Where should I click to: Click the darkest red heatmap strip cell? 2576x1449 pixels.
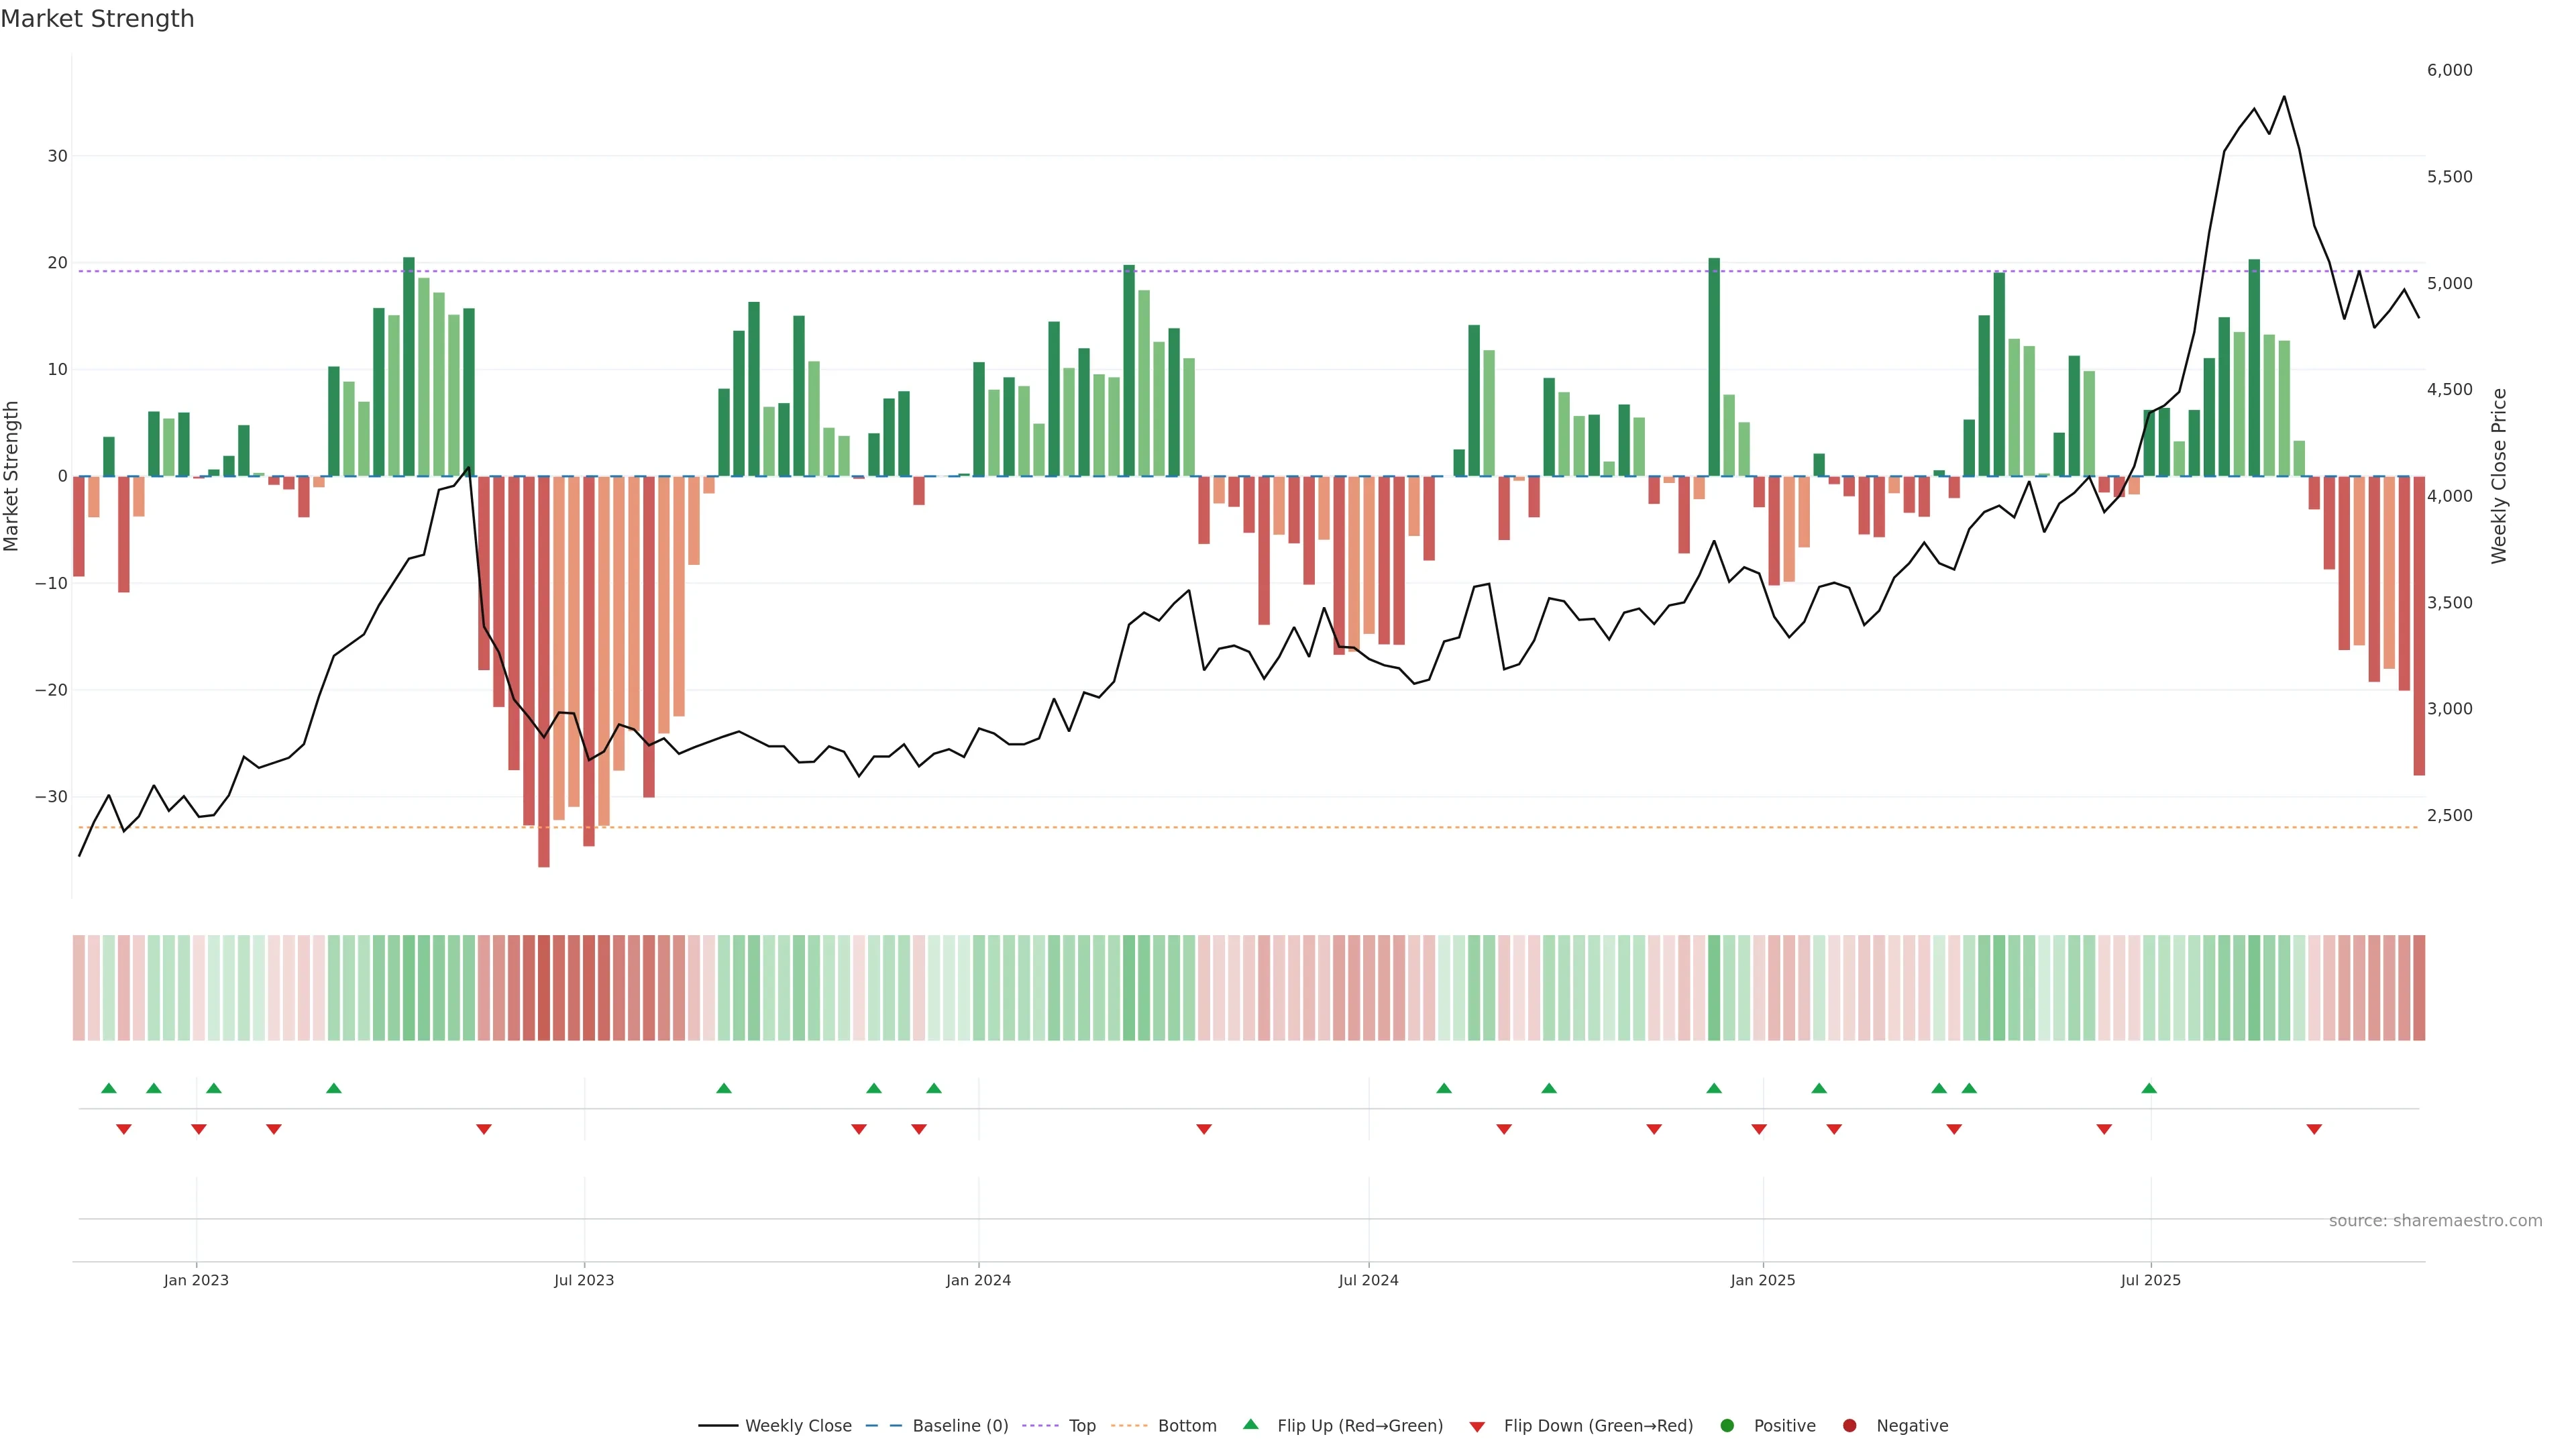(x=544, y=988)
